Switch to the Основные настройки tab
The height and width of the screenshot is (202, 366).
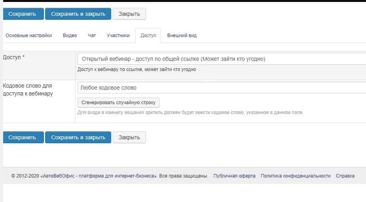point(28,36)
